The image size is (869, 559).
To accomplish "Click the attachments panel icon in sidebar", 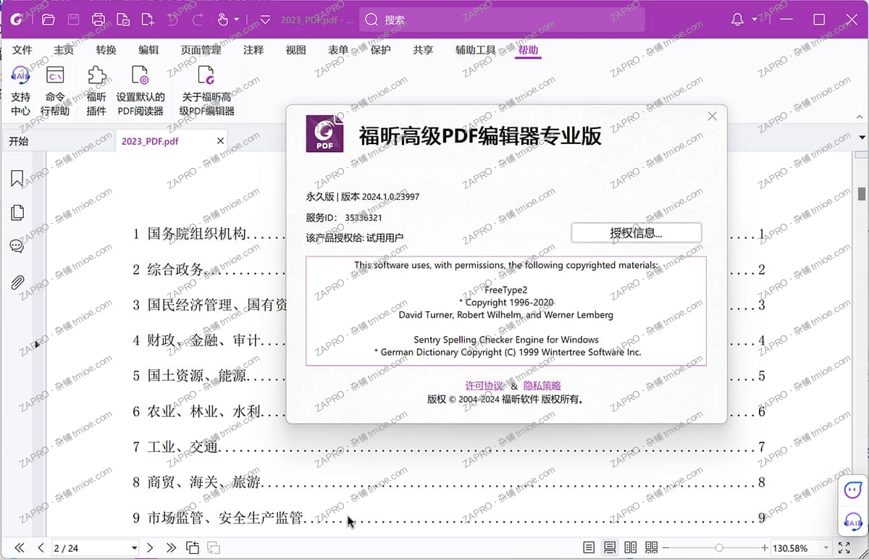I will coord(16,282).
